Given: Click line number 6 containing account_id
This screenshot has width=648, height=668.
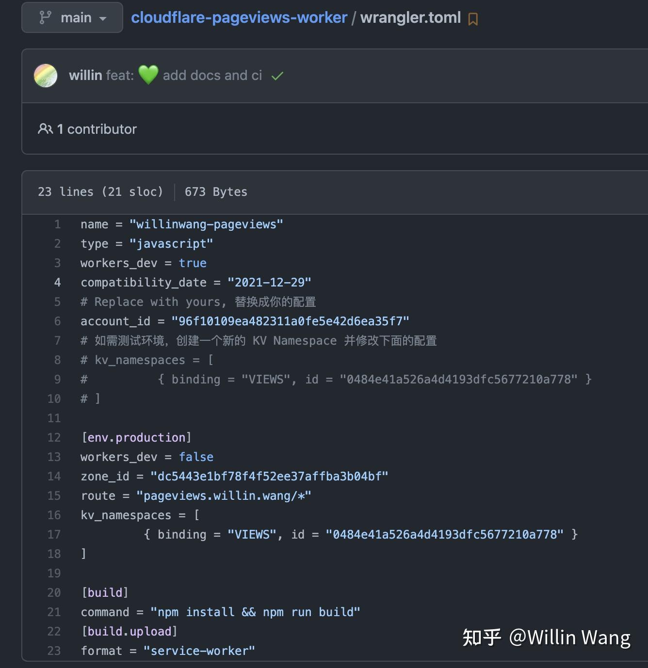Looking at the screenshot, I should point(57,321).
